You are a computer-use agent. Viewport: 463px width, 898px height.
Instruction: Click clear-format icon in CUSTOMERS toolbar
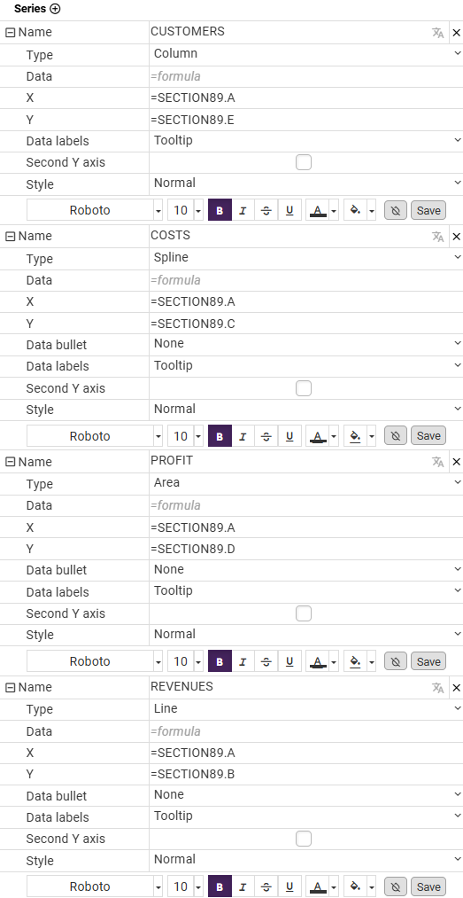(395, 211)
